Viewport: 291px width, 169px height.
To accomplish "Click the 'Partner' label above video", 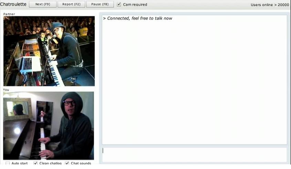I will tap(9, 14).
